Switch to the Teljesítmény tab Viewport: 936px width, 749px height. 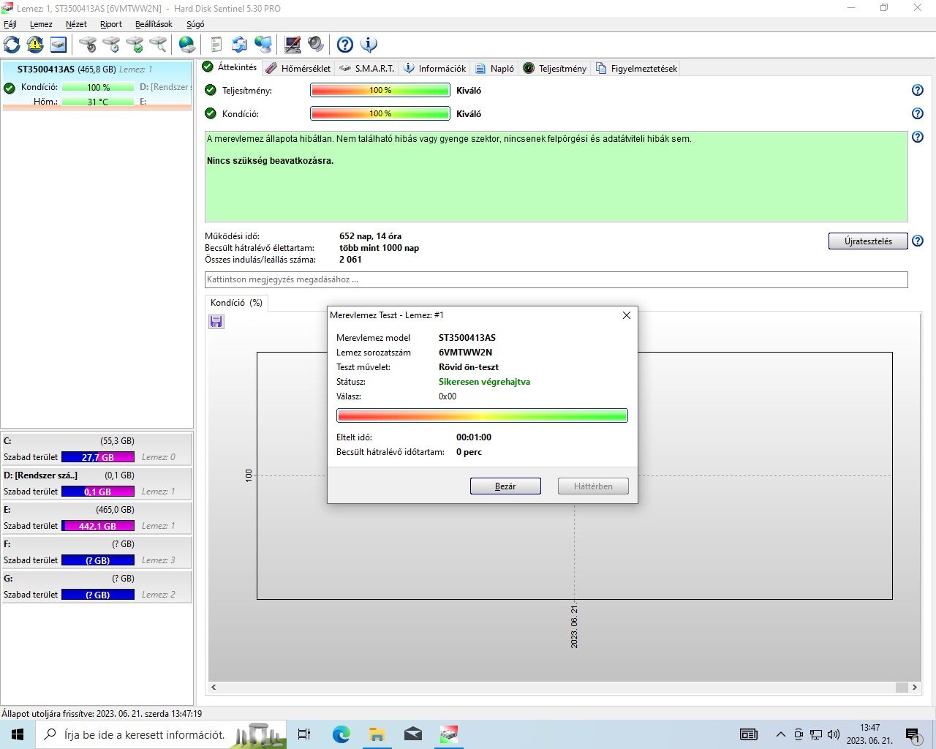click(x=555, y=68)
